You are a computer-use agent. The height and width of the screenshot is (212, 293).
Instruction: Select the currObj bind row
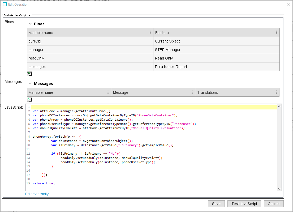[90, 41]
